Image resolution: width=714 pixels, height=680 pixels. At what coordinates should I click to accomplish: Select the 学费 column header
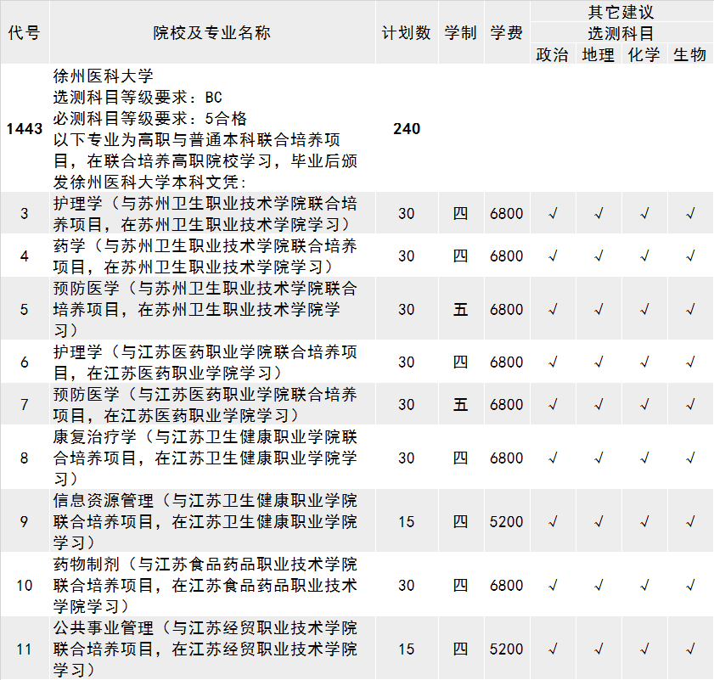click(507, 33)
